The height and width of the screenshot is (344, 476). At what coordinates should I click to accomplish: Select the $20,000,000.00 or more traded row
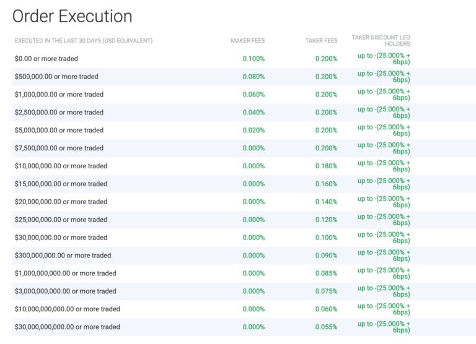coord(244,202)
